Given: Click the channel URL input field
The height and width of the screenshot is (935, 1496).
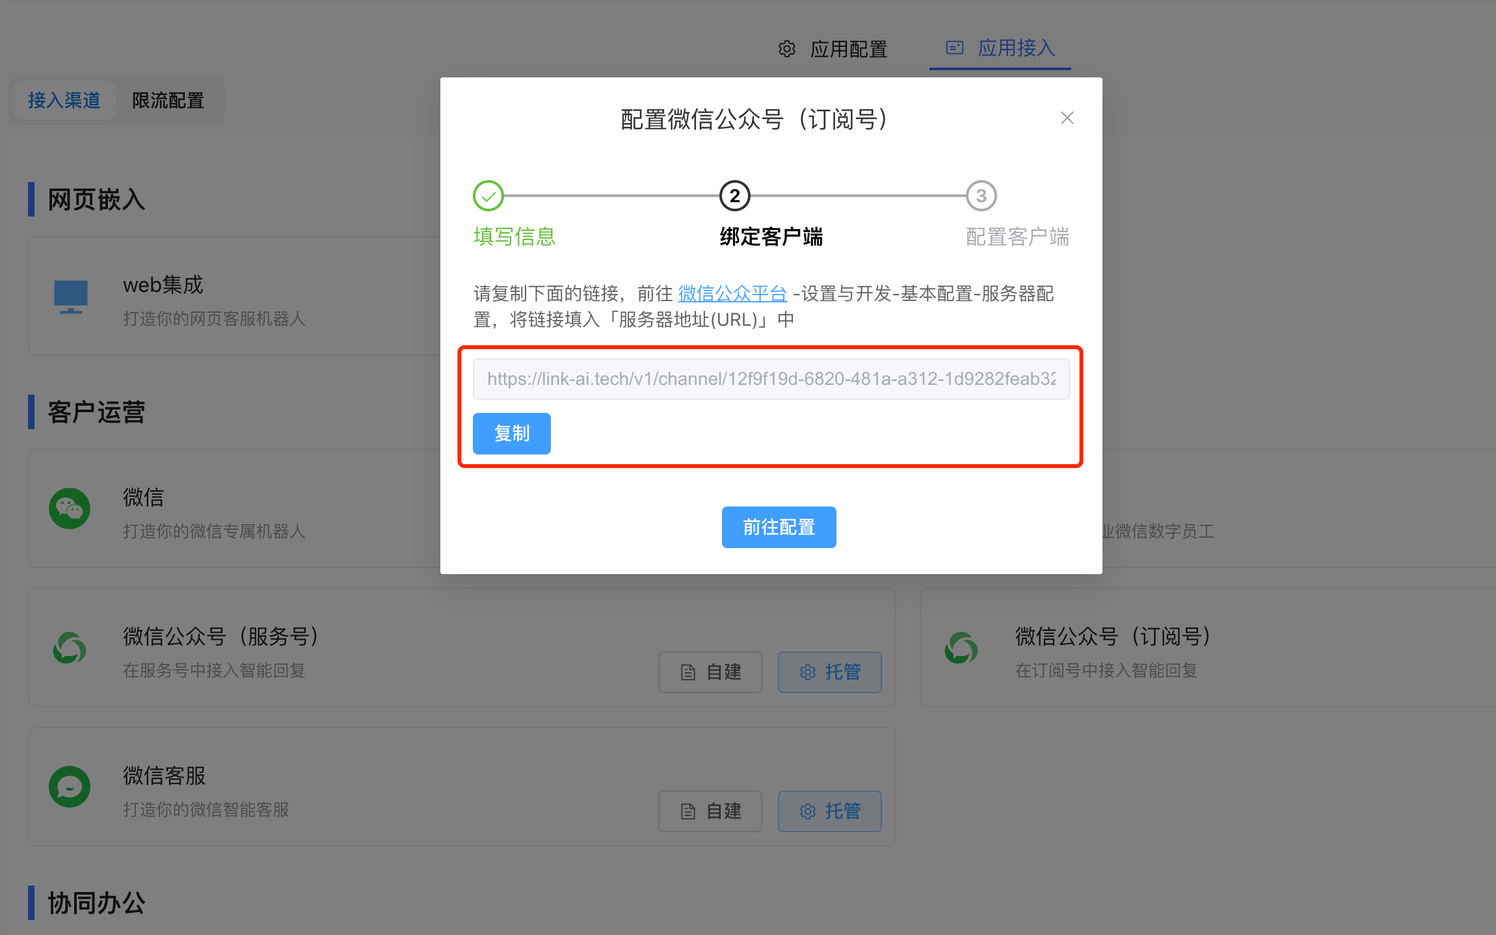Looking at the screenshot, I should pyautogui.click(x=771, y=379).
